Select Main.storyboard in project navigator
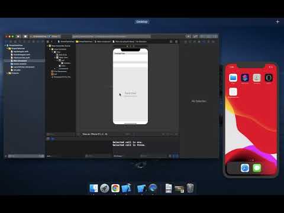Image resolution: width=284 pixels, height=213 pixels. tap(20, 61)
